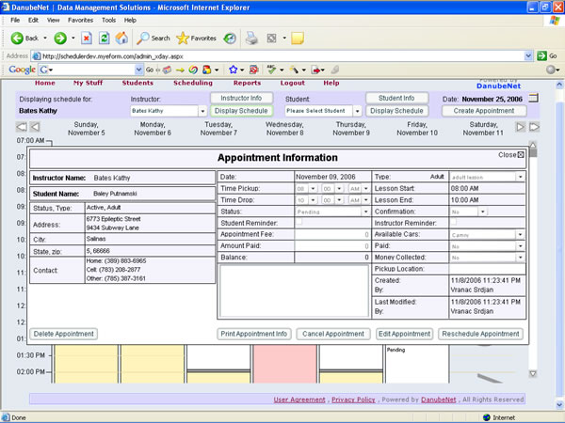Go to the Students navigation tab
The height and width of the screenshot is (423, 565).
137,83
